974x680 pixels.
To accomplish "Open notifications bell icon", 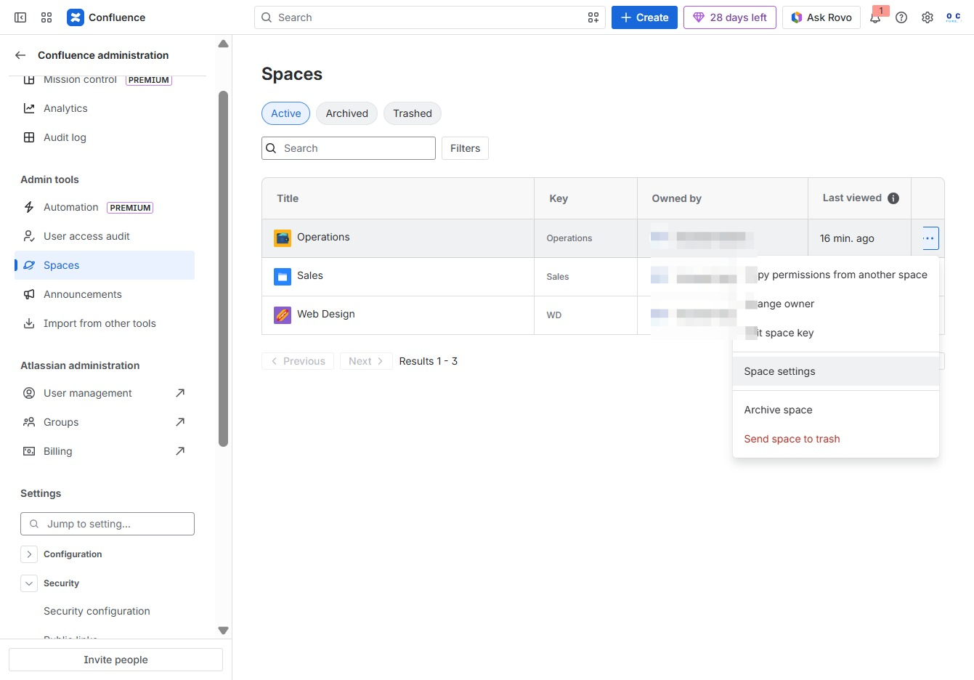I will pyautogui.click(x=875, y=17).
